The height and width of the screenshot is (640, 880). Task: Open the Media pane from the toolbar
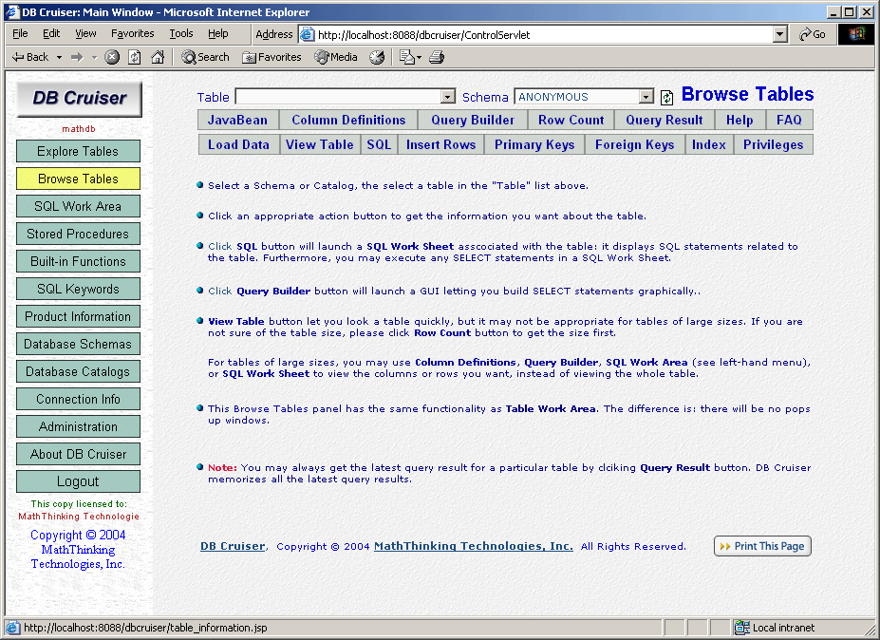(x=336, y=57)
